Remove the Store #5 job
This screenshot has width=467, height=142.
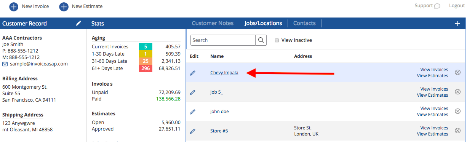coord(458,131)
